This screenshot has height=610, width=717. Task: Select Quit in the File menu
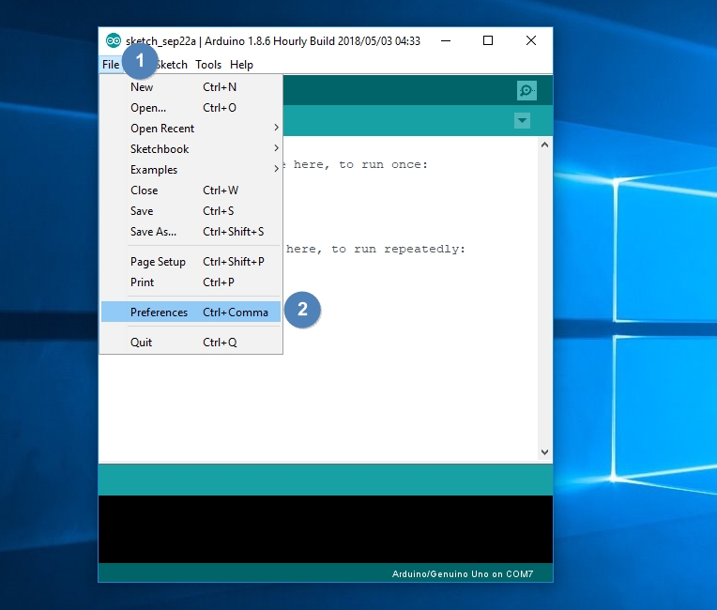(191, 342)
